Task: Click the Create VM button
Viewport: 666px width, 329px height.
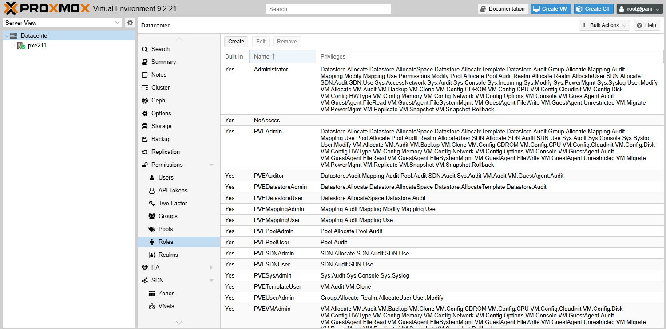Action: tap(551, 9)
